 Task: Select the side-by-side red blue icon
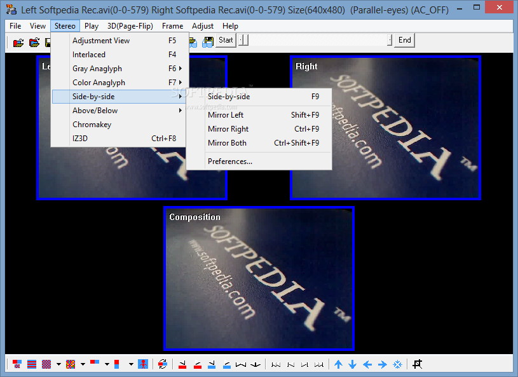tap(95, 364)
